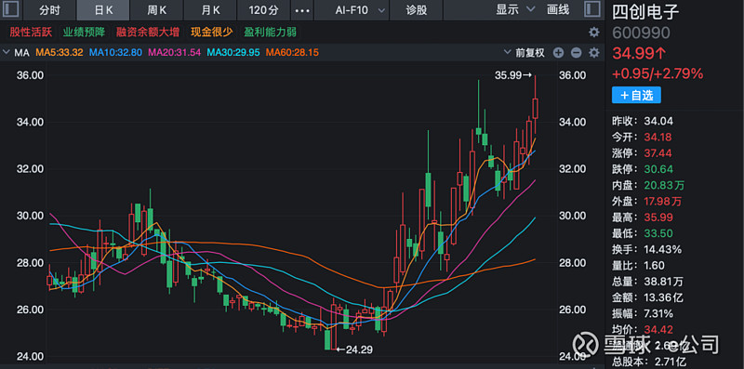The width and height of the screenshot is (744, 369).
Task: Click the 股性活跃 tag
Action: click(32, 33)
